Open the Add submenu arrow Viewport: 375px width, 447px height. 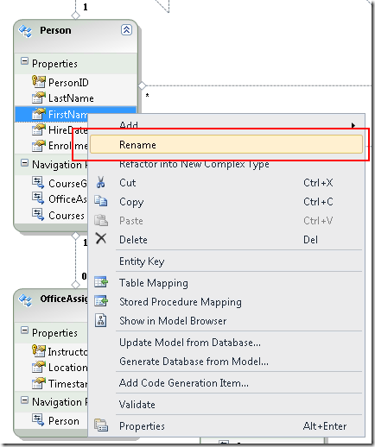point(353,125)
